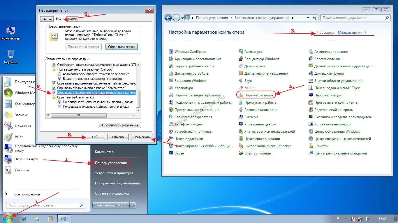The height and width of the screenshot is (223, 398).
Task: Switch to the Поиск tab
Action: point(73,19)
